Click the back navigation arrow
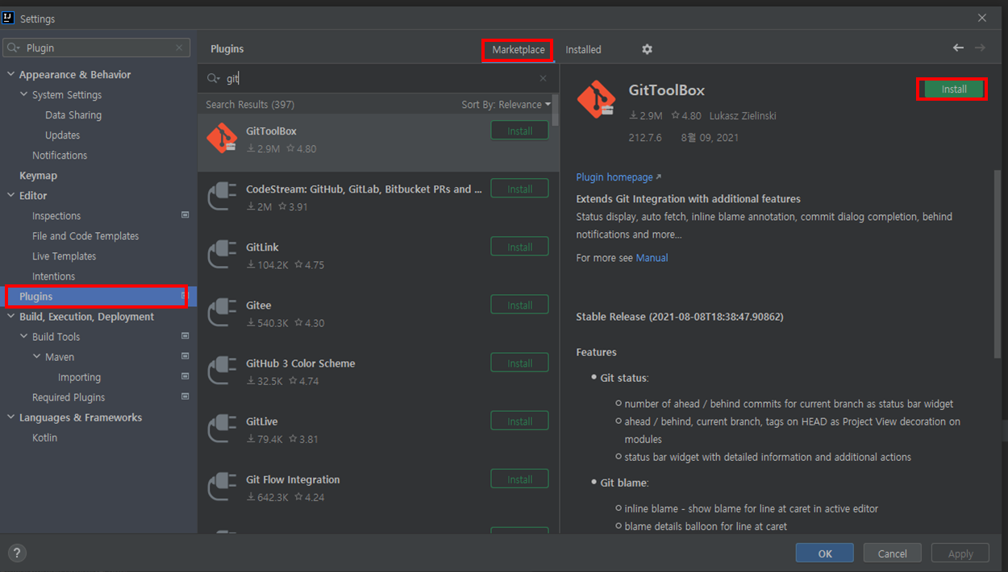The width and height of the screenshot is (1008, 572). click(958, 48)
